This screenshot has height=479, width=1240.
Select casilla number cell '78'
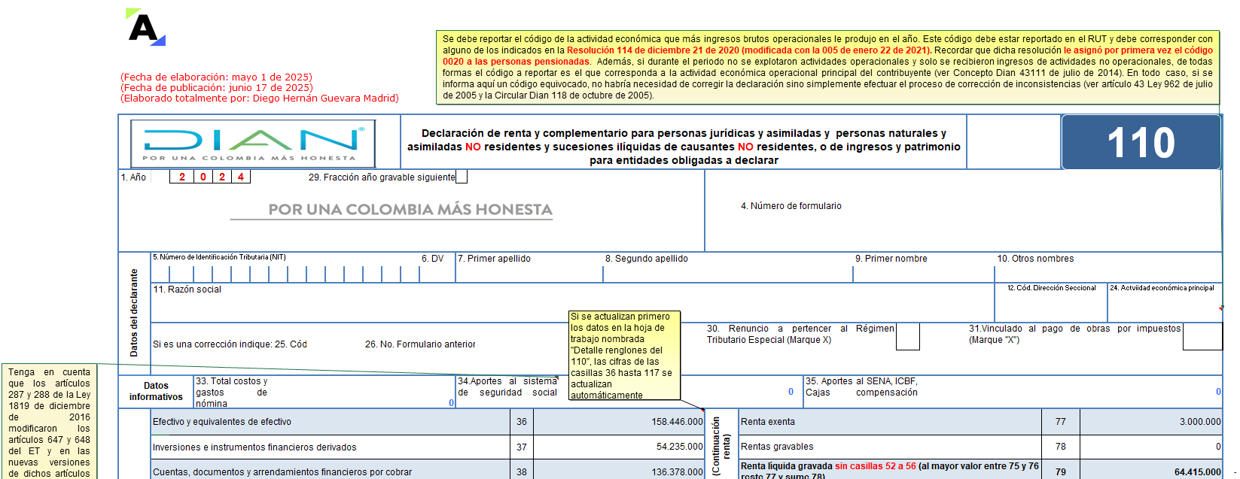pos(1061,447)
